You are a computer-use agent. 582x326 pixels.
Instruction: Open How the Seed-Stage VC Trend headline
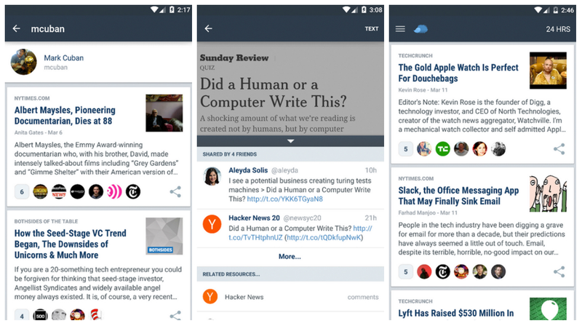point(71,244)
